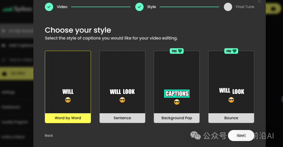Image resolution: width=283 pixels, height=147 pixels.
Task: Pick the Background Pop caption style label
Action: point(177,118)
